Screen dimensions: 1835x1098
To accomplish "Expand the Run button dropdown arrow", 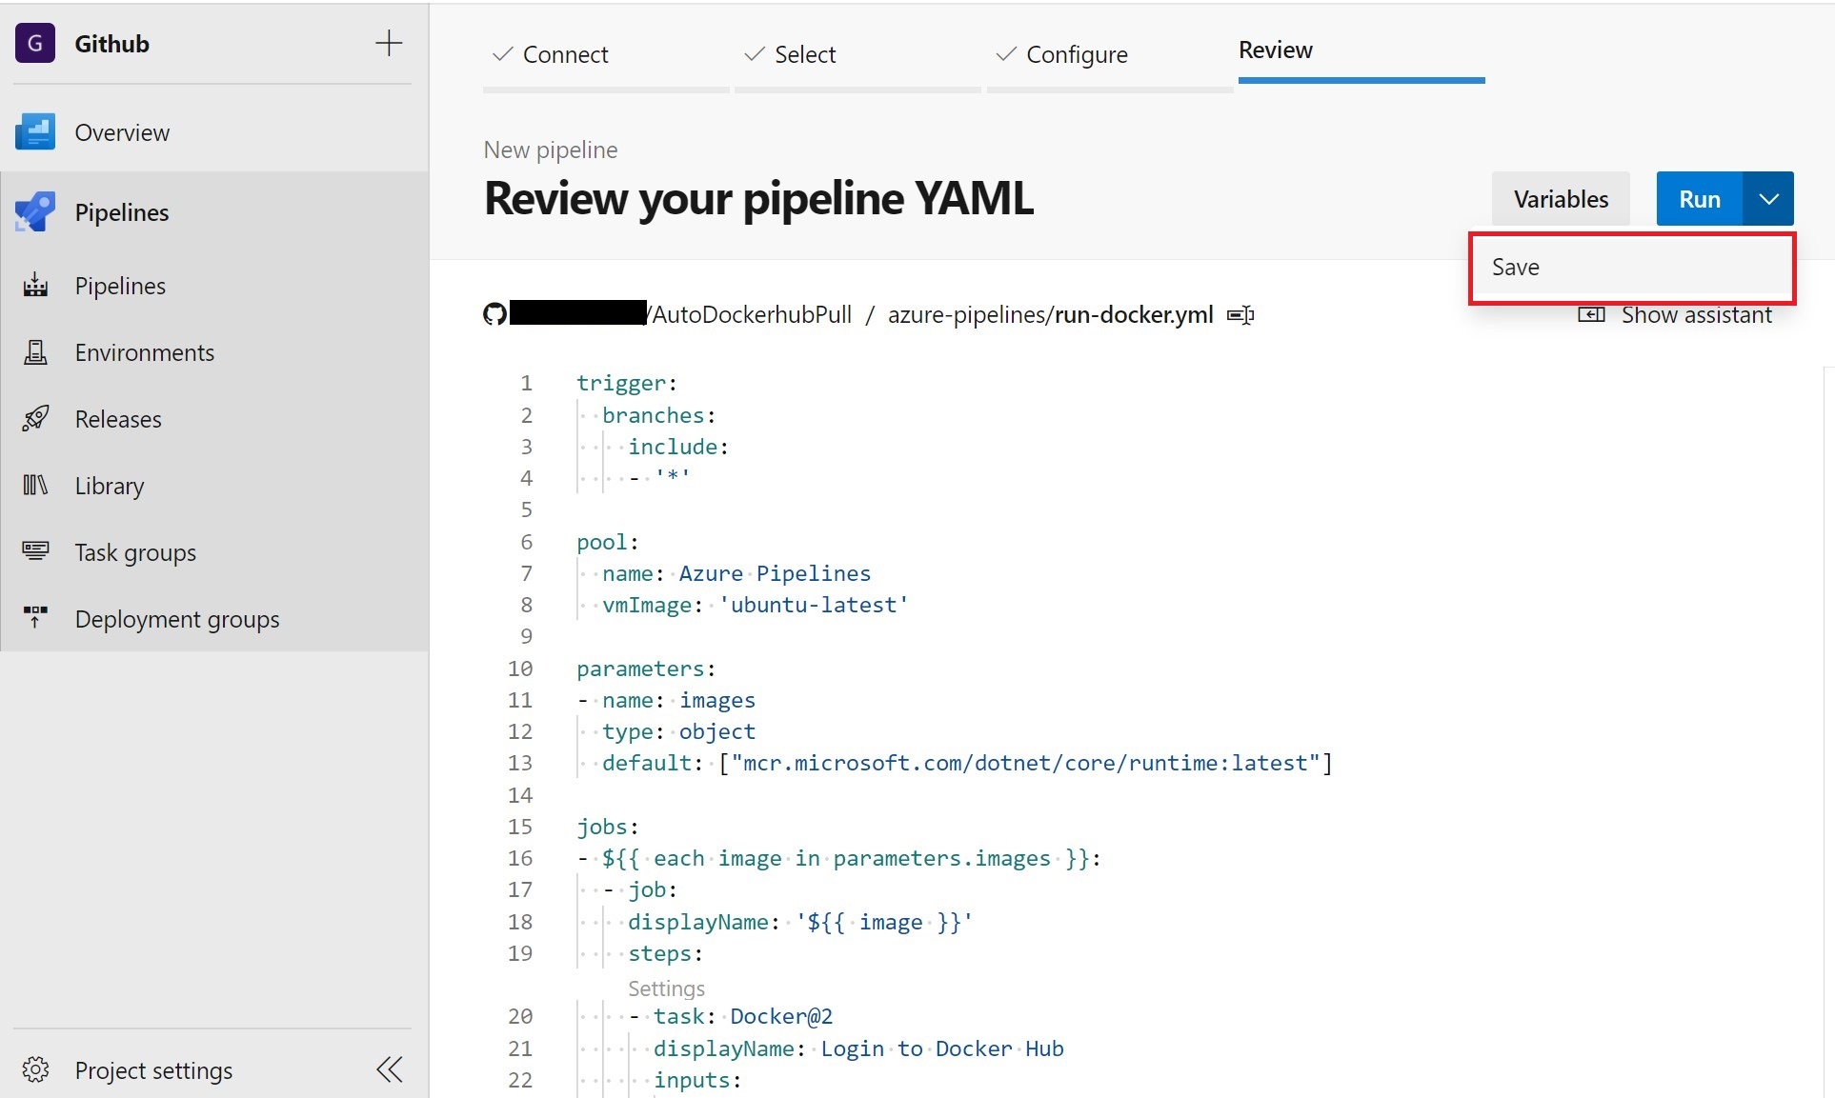I will tap(1768, 199).
